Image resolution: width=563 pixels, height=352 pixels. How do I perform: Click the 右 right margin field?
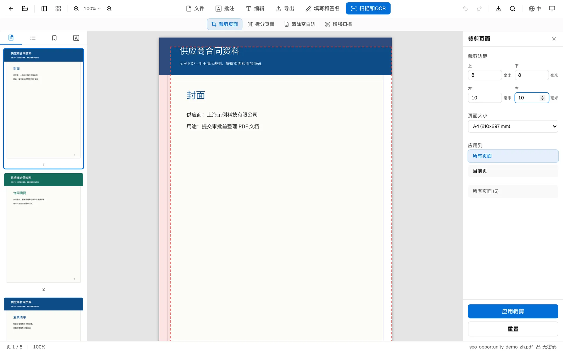point(532,98)
